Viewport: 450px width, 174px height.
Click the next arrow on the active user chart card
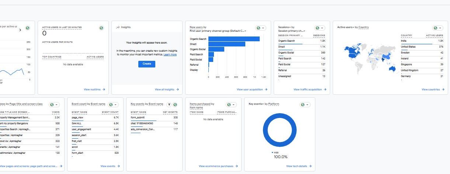tap(20, 30)
